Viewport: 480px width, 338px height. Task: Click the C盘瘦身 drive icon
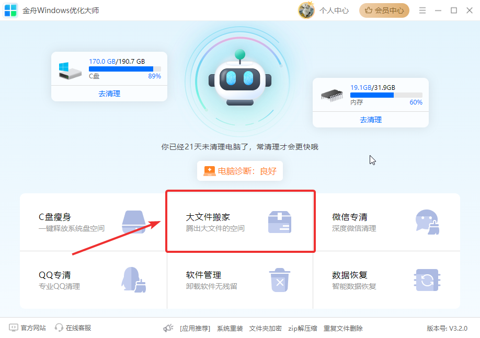(134, 222)
